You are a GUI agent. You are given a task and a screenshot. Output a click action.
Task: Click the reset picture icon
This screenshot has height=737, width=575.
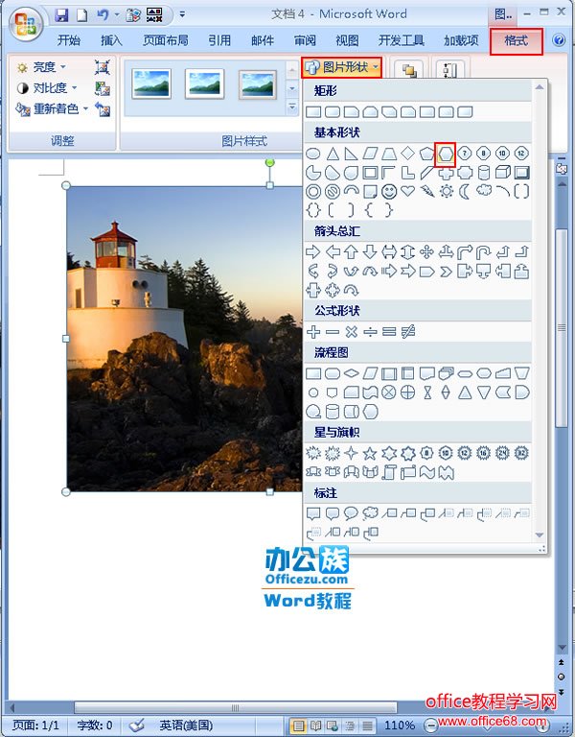tap(102, 109)
